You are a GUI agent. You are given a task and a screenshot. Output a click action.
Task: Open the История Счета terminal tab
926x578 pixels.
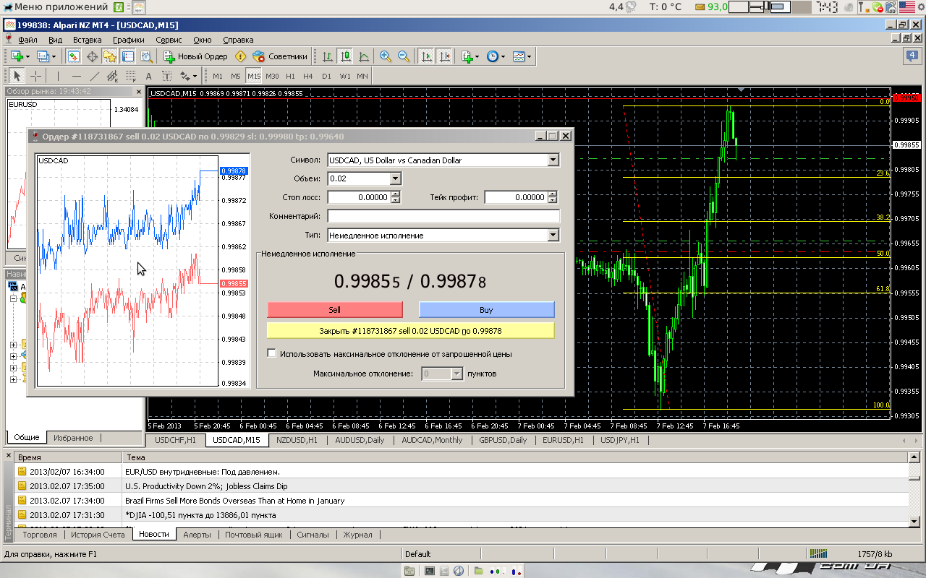(98, 535)
